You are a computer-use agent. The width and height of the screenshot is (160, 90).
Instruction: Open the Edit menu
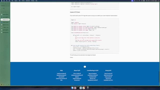9,1
